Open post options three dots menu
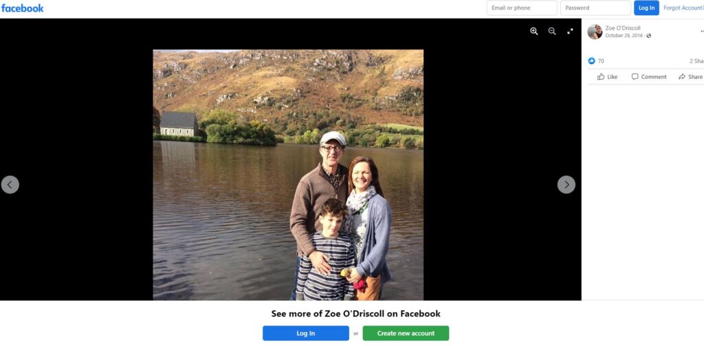The width and height of the screenshot is (704, 346). [702, 32]
